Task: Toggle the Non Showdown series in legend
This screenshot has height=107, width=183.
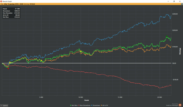Action: (84, 105)
